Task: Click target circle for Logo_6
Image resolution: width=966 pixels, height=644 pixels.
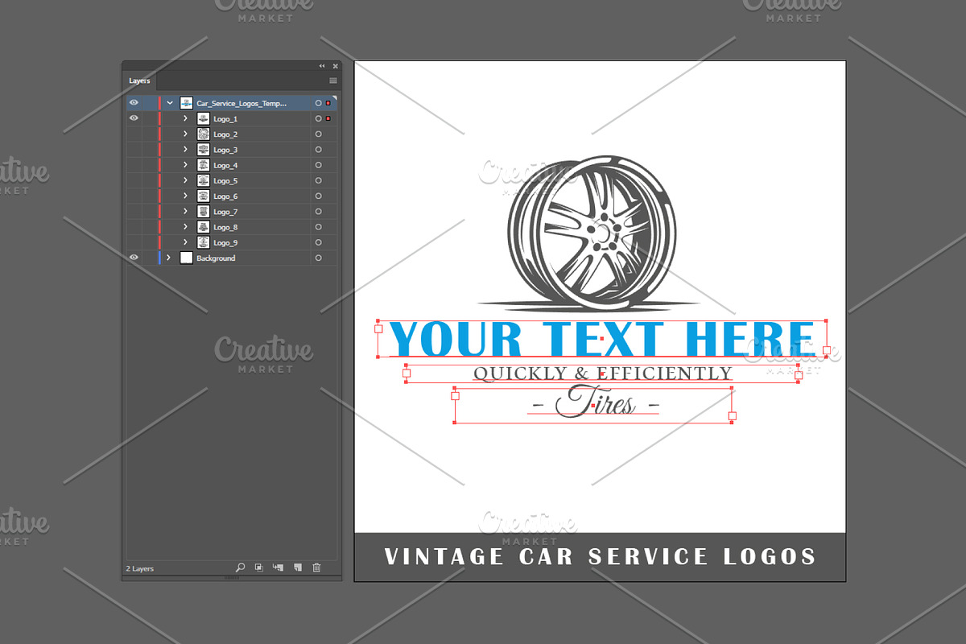Action: click(x=318, y=196)
